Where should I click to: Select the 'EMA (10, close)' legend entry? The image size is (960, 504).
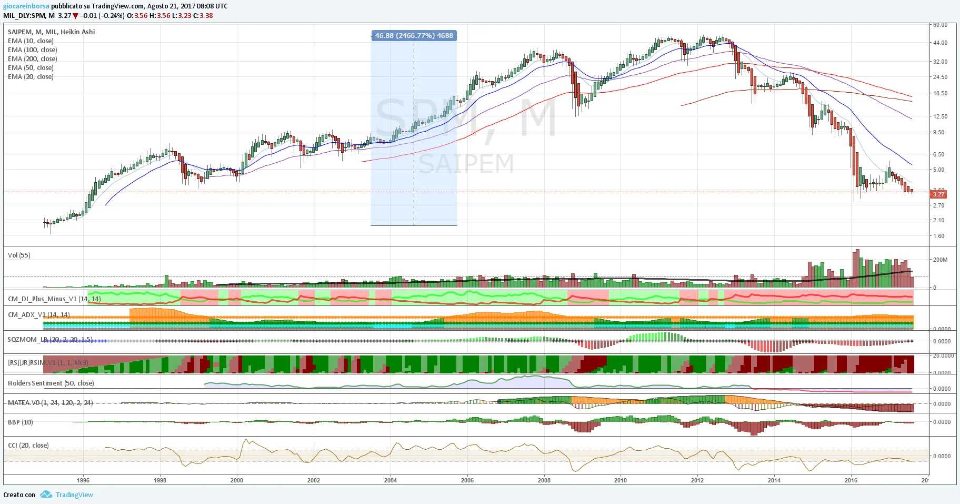(31, 41)
